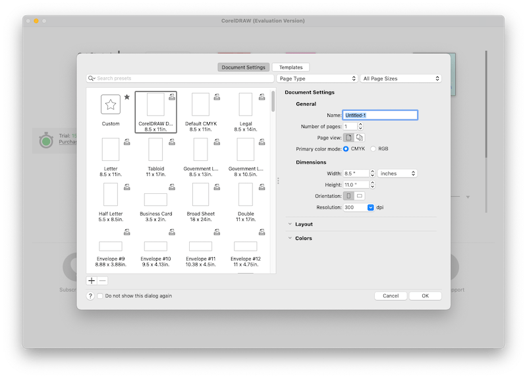
Task: Click the plus icon to add preset
Action: click(92, 280)
